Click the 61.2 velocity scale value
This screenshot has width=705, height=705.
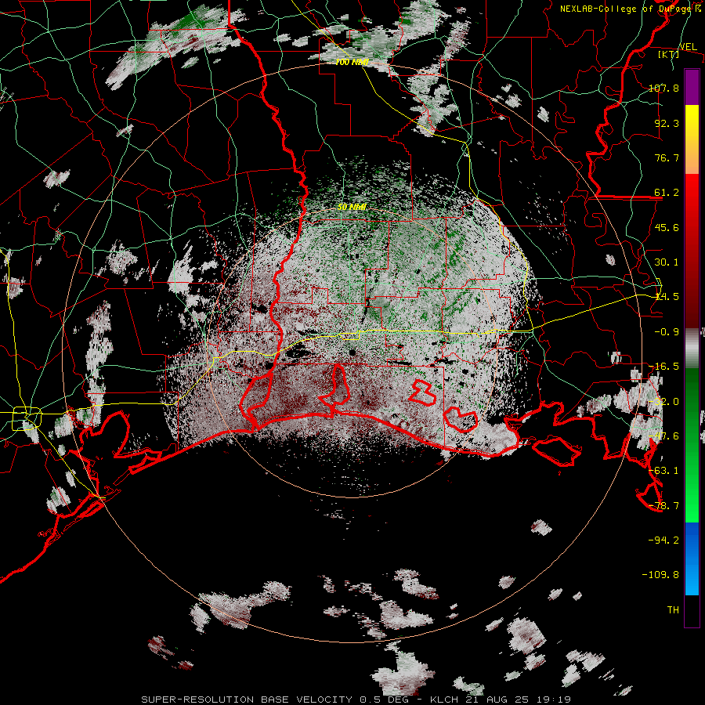(x=667, y=193)
